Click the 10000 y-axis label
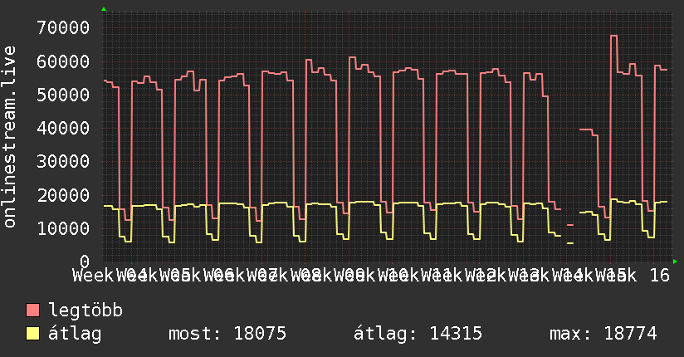 coord(63,228)
